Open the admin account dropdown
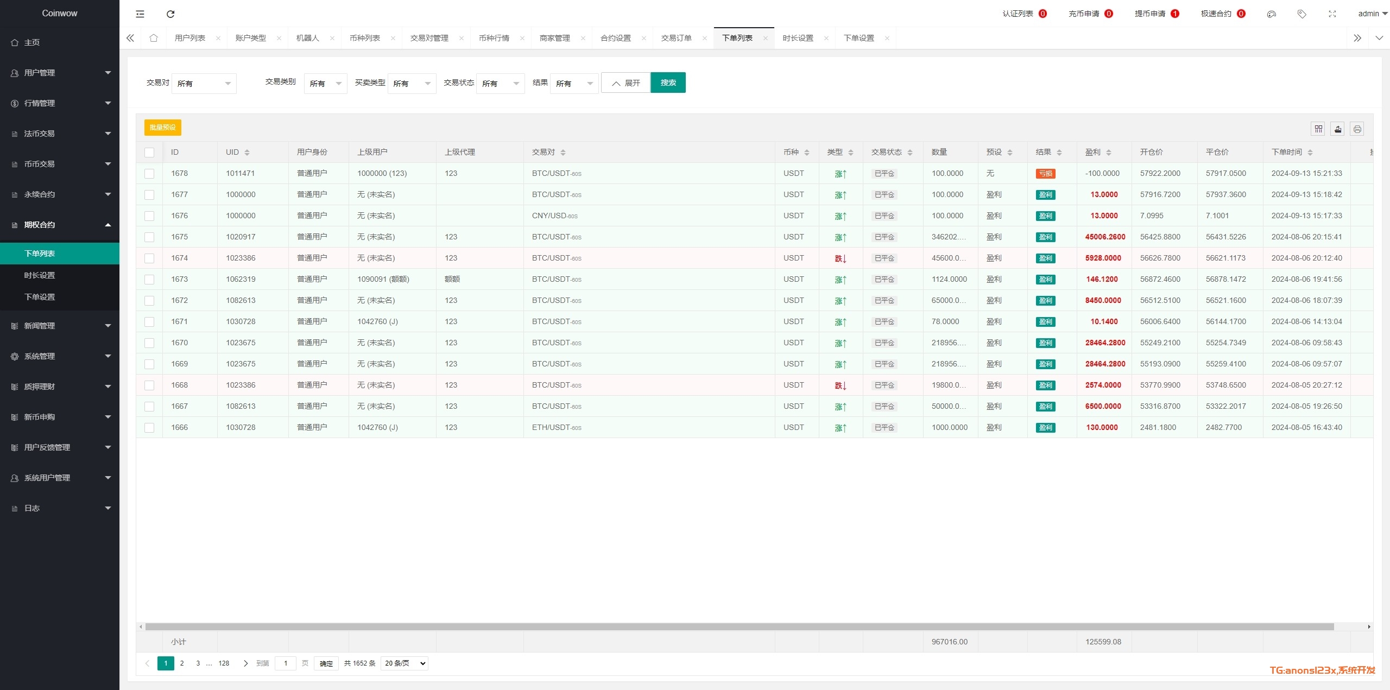Image resolution: width=1390 pixels, height=690 pixels. [x=1373, y=14]
